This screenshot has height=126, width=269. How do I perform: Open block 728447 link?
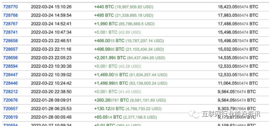(10, 75)
